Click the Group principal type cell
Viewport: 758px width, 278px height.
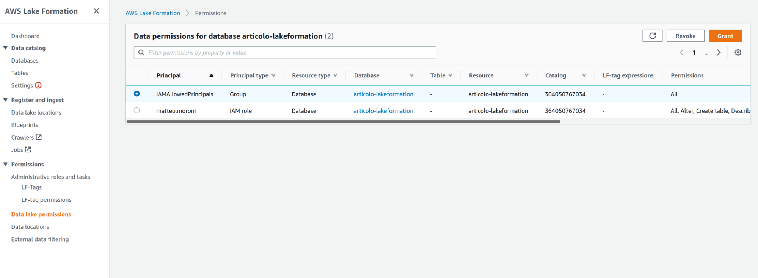point(238,94)
